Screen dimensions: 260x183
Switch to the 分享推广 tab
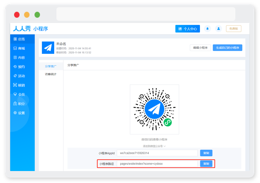point(51,66)
